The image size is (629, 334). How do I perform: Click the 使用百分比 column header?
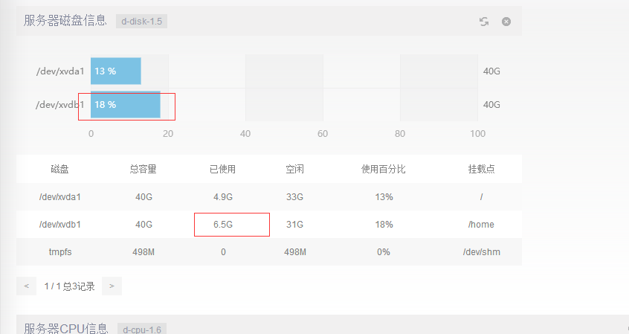coord(383,170)
